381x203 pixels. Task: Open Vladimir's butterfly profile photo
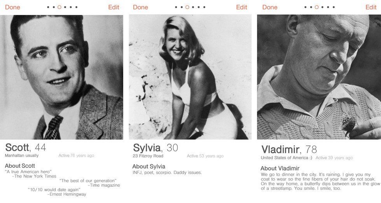319,77
